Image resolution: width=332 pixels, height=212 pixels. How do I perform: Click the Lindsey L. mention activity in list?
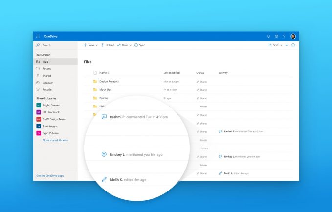[x=239, y=157]
